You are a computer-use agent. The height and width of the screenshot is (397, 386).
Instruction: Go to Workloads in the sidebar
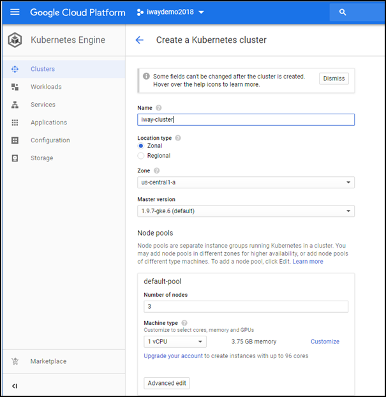[64, 87]
